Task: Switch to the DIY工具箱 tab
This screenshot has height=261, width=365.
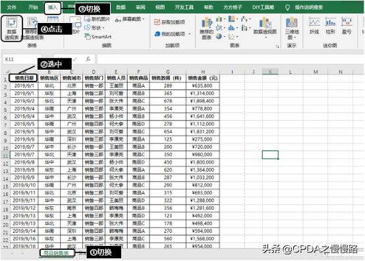Action: pyautogui.click(x=263, y=7)
